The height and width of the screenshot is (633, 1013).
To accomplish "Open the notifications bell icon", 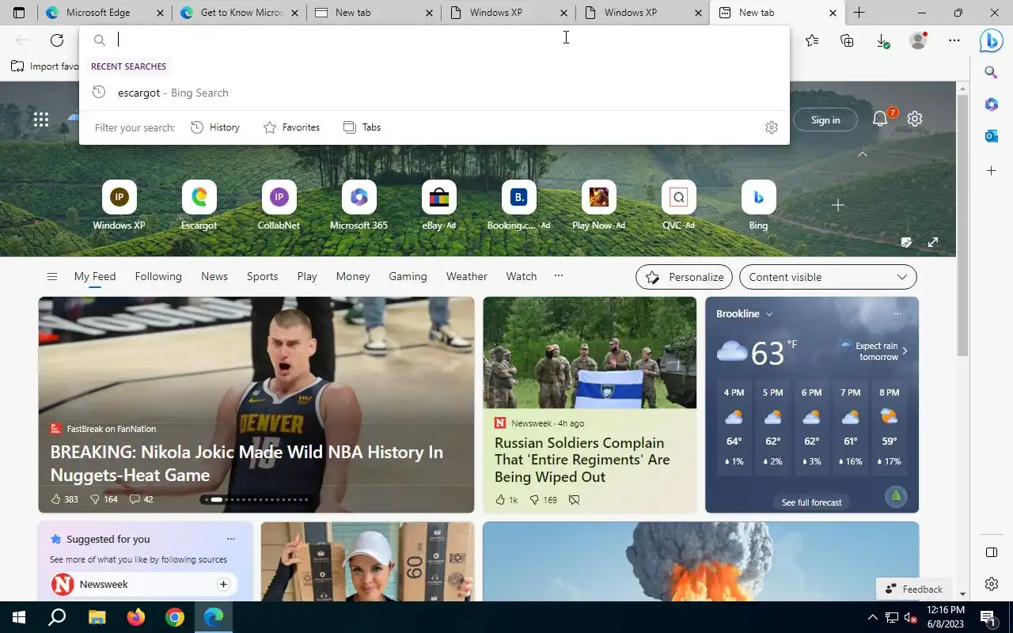I will tap(880, 119).
